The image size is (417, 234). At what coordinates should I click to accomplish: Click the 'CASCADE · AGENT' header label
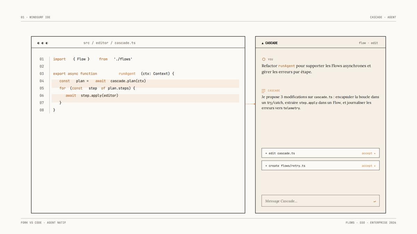tap(383, 17)
